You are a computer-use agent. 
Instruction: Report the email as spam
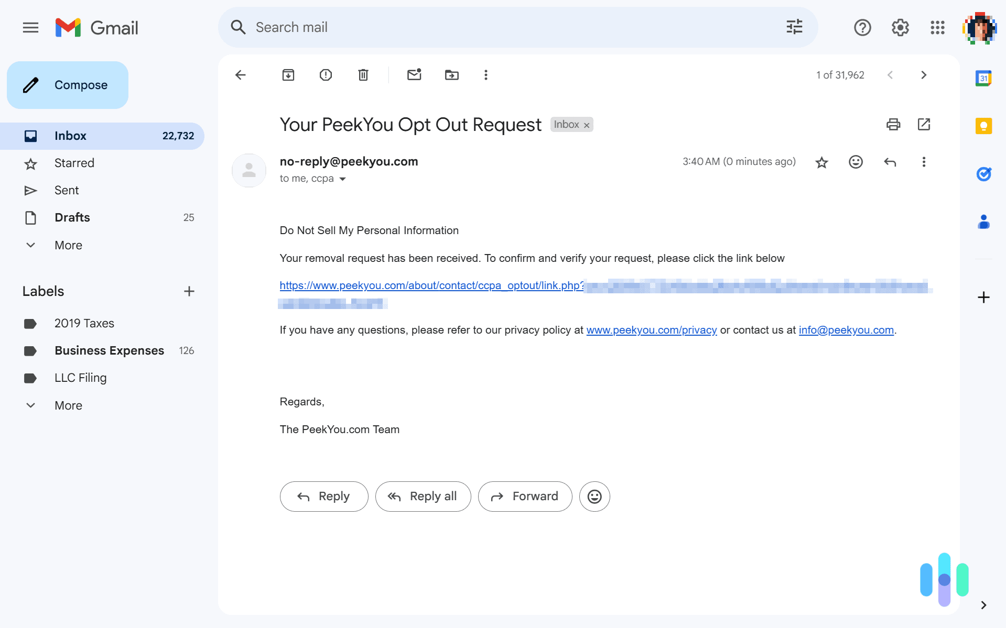point(326,75)
